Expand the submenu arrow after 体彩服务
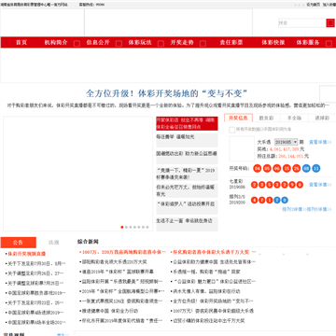The image size is (336, 336). (329, 44)
